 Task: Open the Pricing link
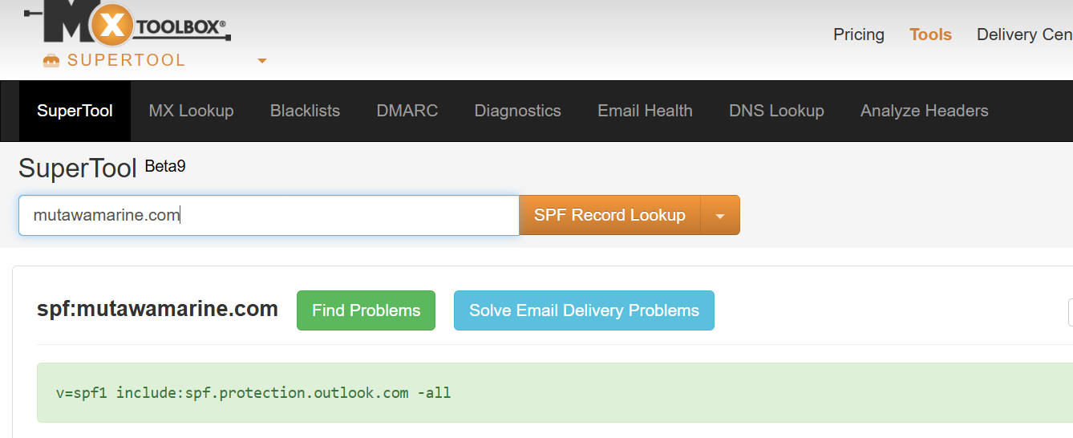coord(859,34)
